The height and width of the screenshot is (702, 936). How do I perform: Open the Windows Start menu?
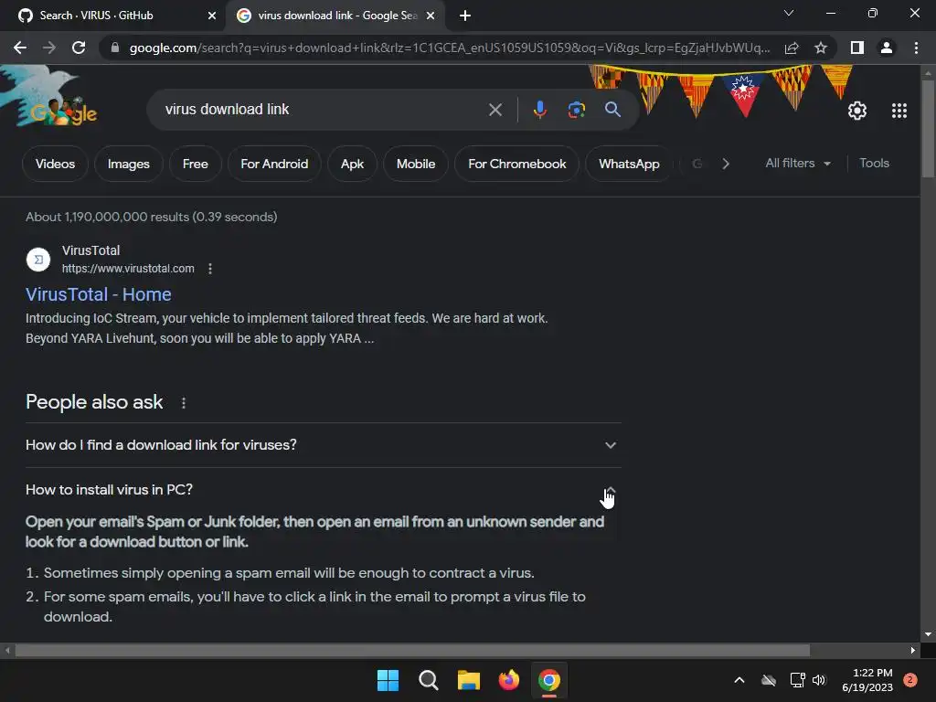coord(388,680)
